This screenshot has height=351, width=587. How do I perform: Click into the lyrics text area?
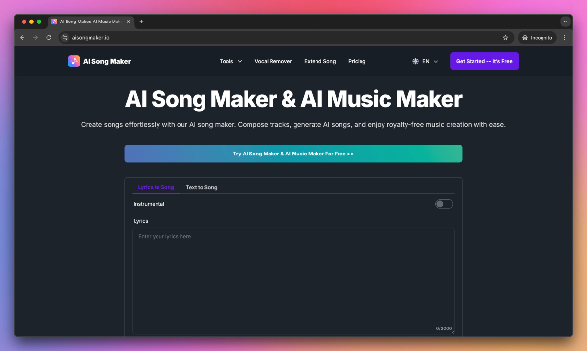tap(293, 281)
